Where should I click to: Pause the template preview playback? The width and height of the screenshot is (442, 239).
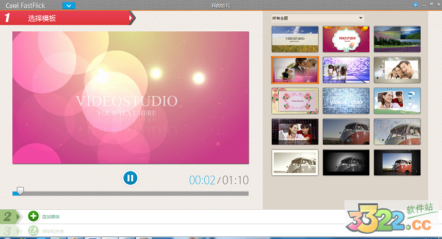tap(130, 178)
